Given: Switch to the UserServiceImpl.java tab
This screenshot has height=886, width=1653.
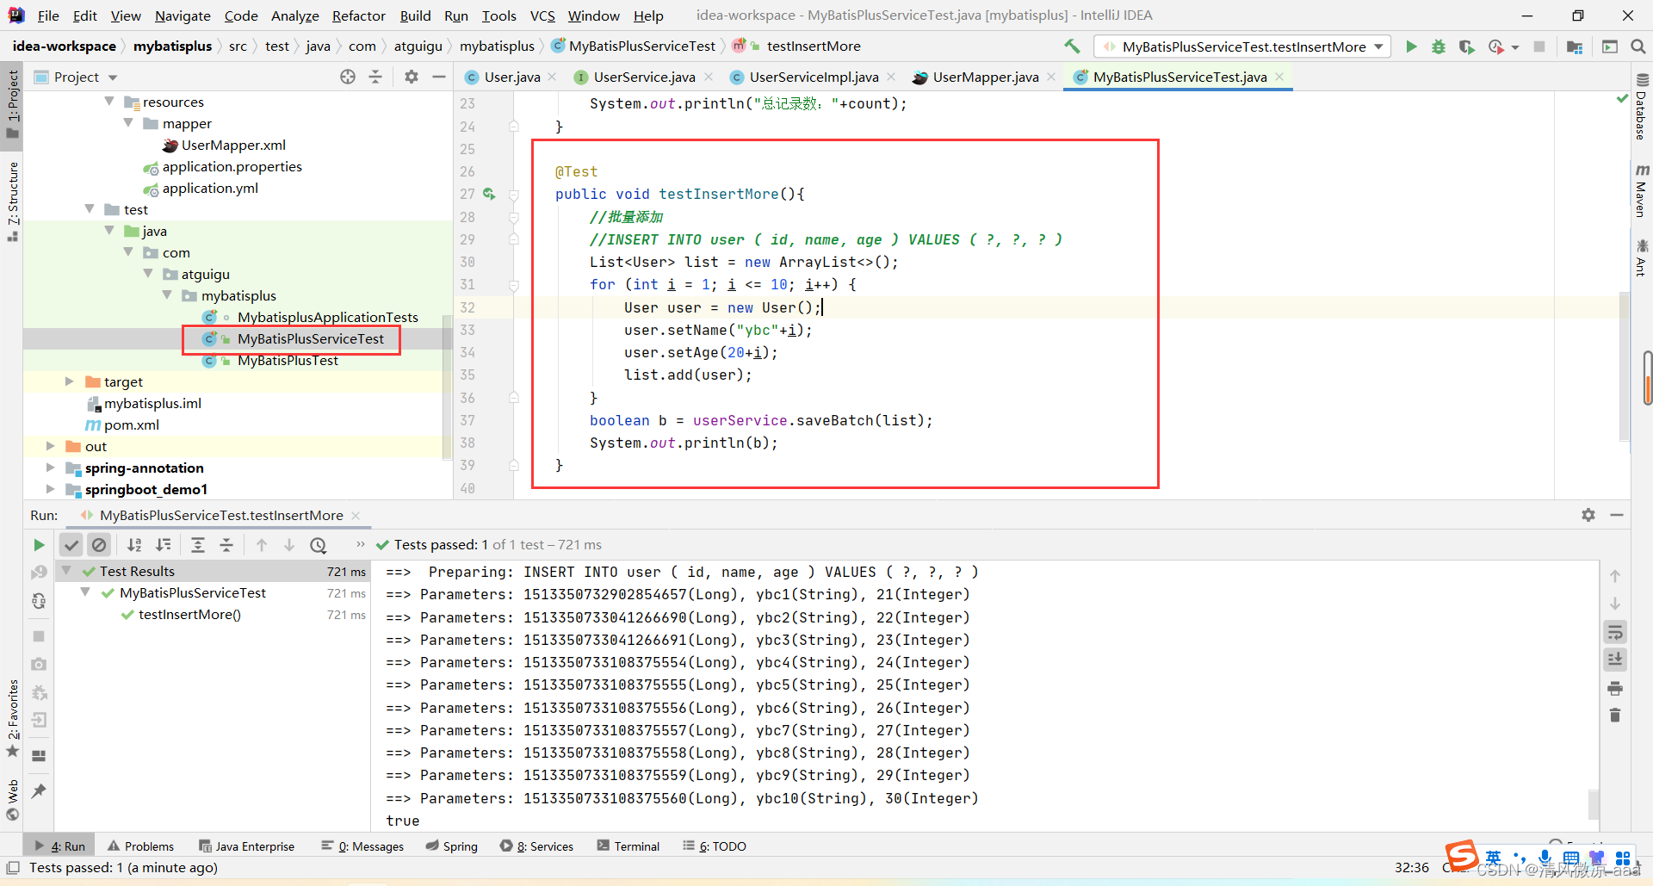Looking at the screenshot, I should pyautogui.click(x=813, y=77).
